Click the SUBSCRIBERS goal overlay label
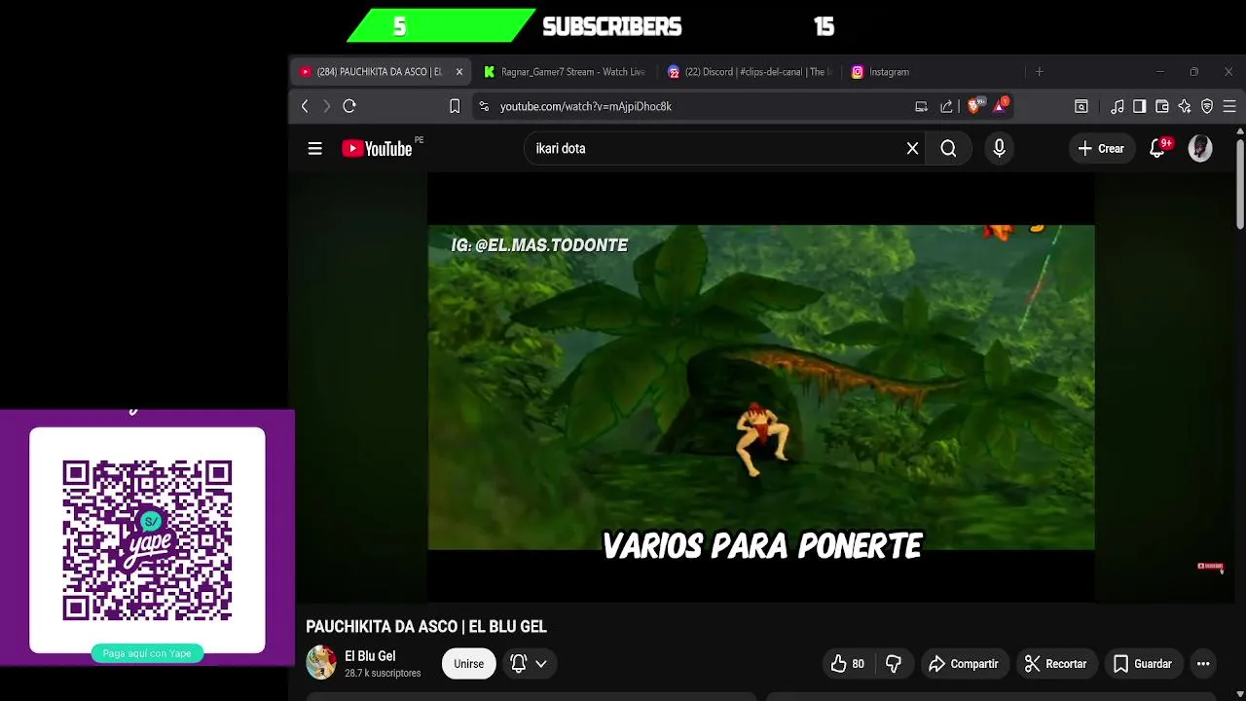 [611, 27]
